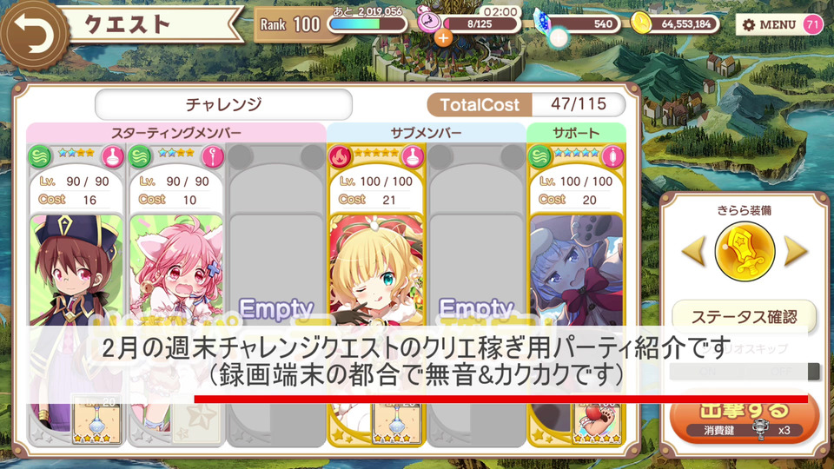Tap the rank experience progress bar
Screen dimensions: 834x469
367,24
